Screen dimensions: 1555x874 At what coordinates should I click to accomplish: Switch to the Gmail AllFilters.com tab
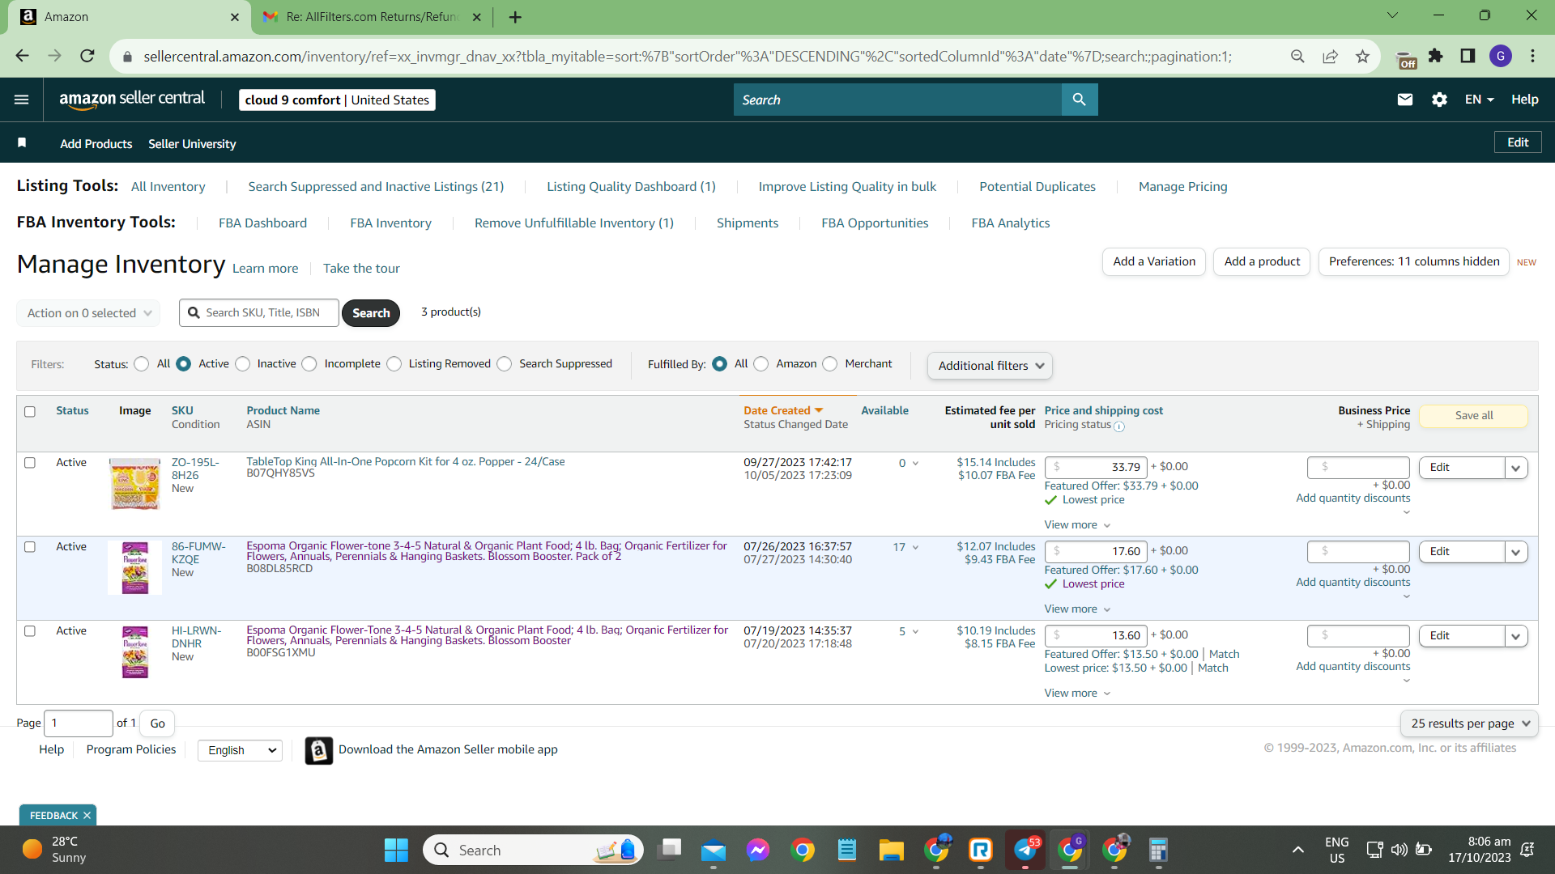point(373,17)
